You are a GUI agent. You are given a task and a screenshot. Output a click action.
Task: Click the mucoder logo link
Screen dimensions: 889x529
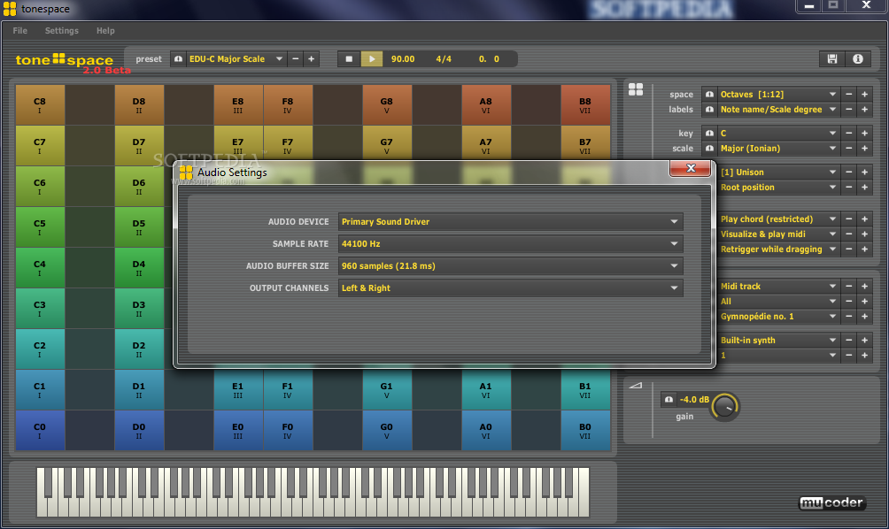(832, 502)
